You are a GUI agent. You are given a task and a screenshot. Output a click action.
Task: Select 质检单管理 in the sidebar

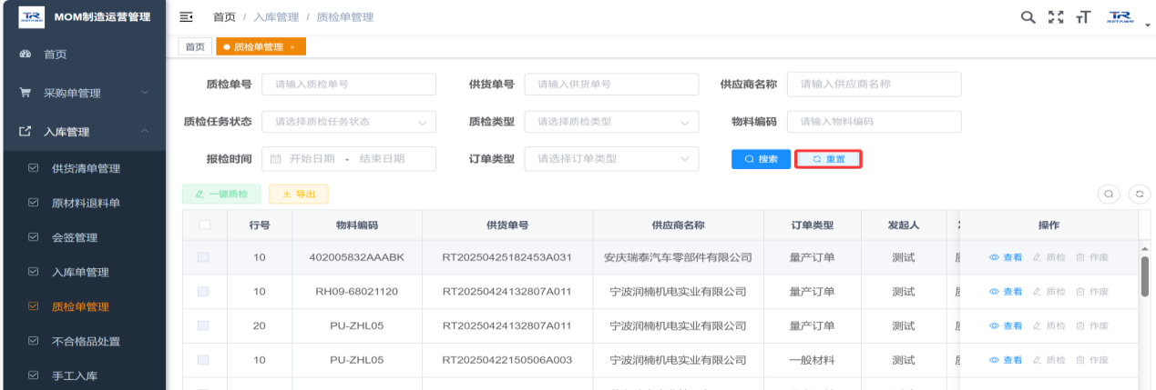(x=83, y=306)
